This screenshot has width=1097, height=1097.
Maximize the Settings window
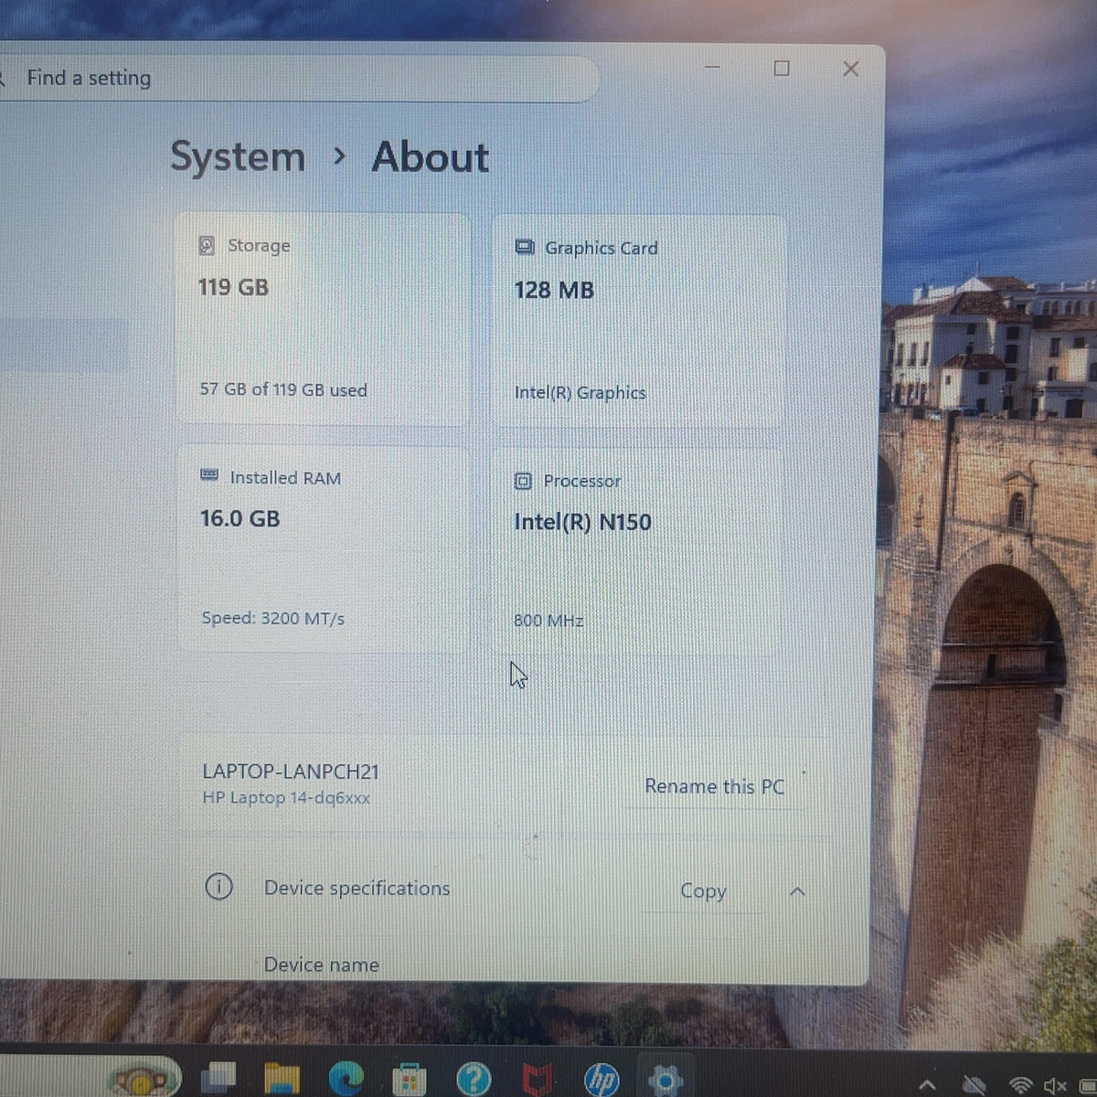[782, 68]
